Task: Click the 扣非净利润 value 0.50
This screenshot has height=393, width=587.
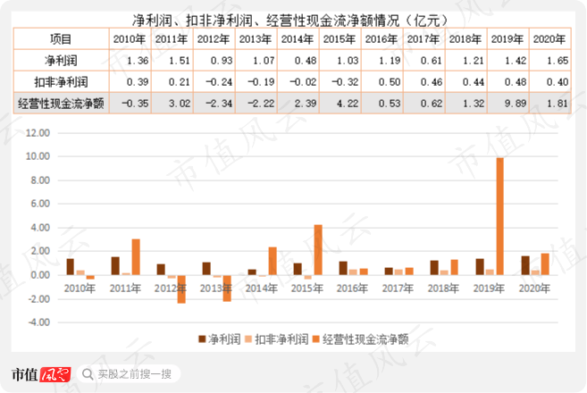Action: click(390, 81)
